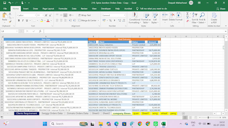Switch to Page Layout view icon
The height and width of the screenshot is (128, 228).
190,117
